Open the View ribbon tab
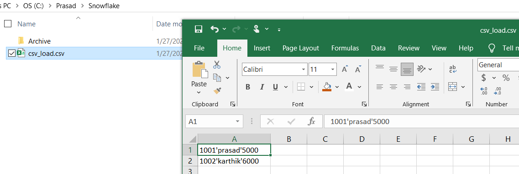Viewport: 519px width, 174px height. coord(439,48)
